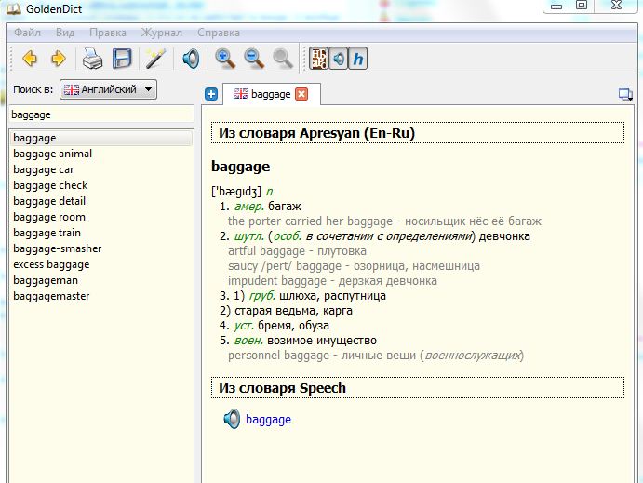Play the baggage pronunciation link
This screenshot has width=643, height=483.
268,420
